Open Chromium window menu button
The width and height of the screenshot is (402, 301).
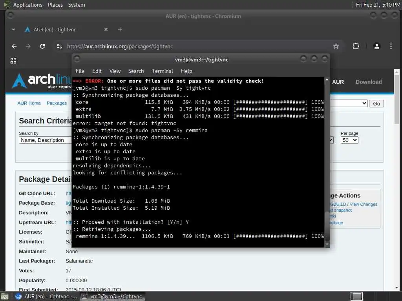click(10, 15)
